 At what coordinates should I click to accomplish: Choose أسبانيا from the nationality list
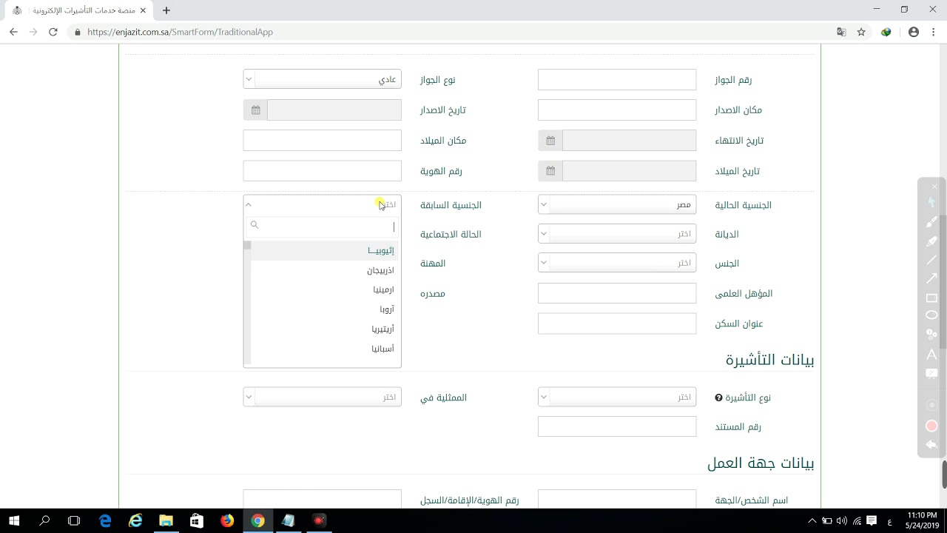[325, 348]
